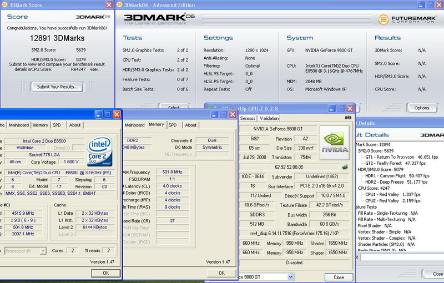Click the Select button under Tests
Screen dimensions: 444x283
[x=174, y=107]
